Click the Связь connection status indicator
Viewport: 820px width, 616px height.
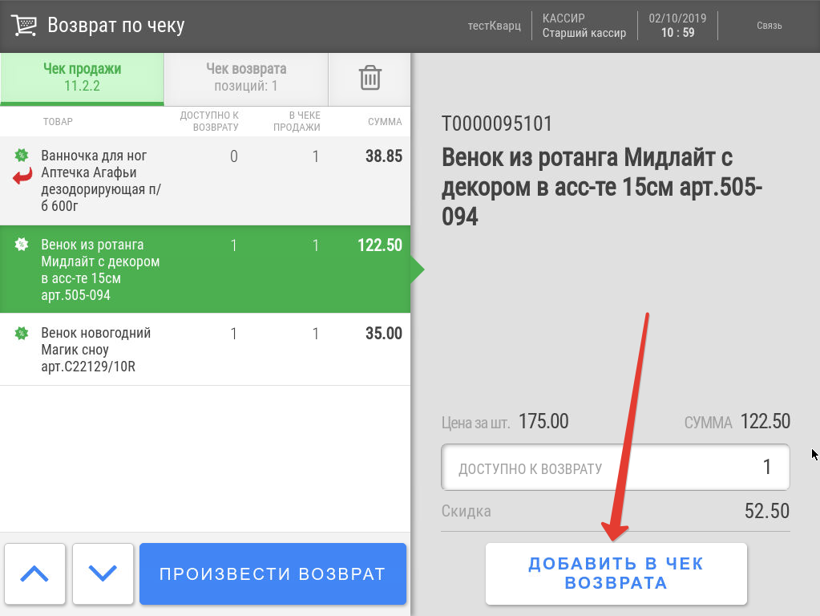coord(769,26)
